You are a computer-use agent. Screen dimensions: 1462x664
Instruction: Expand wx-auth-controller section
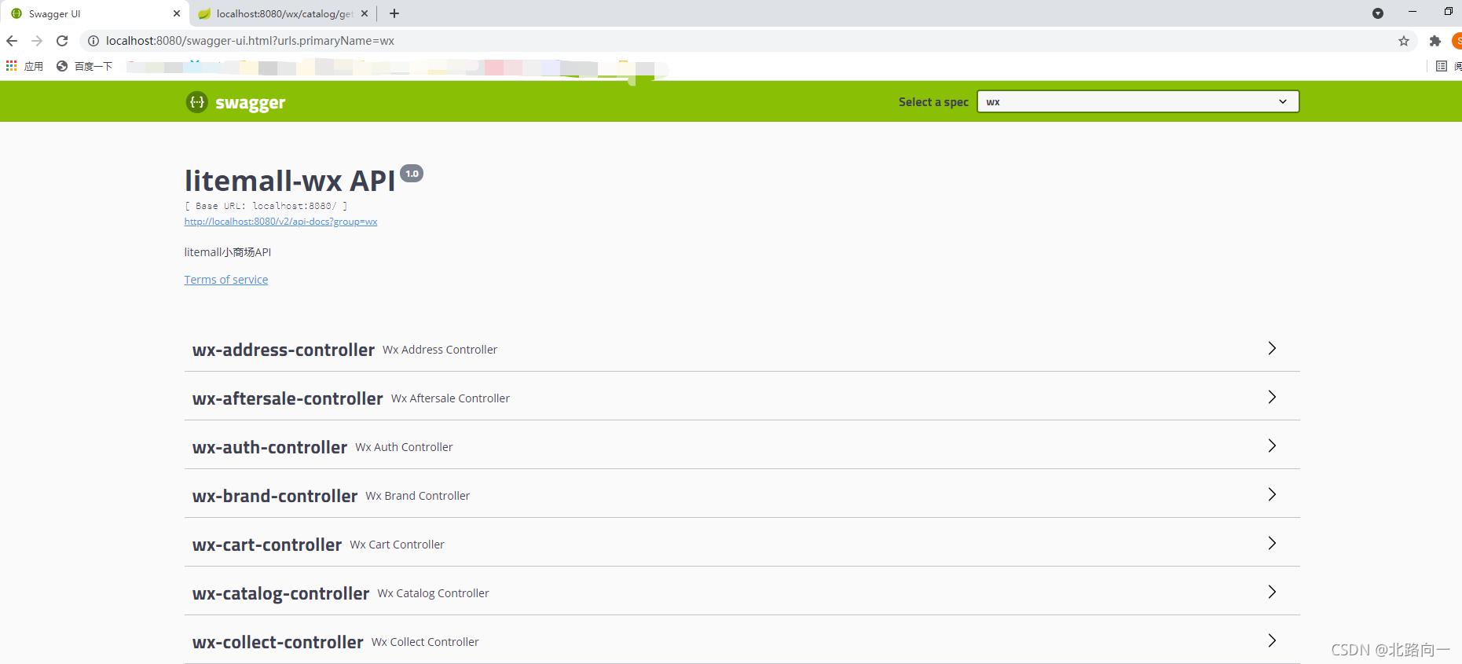(1272, 446)
